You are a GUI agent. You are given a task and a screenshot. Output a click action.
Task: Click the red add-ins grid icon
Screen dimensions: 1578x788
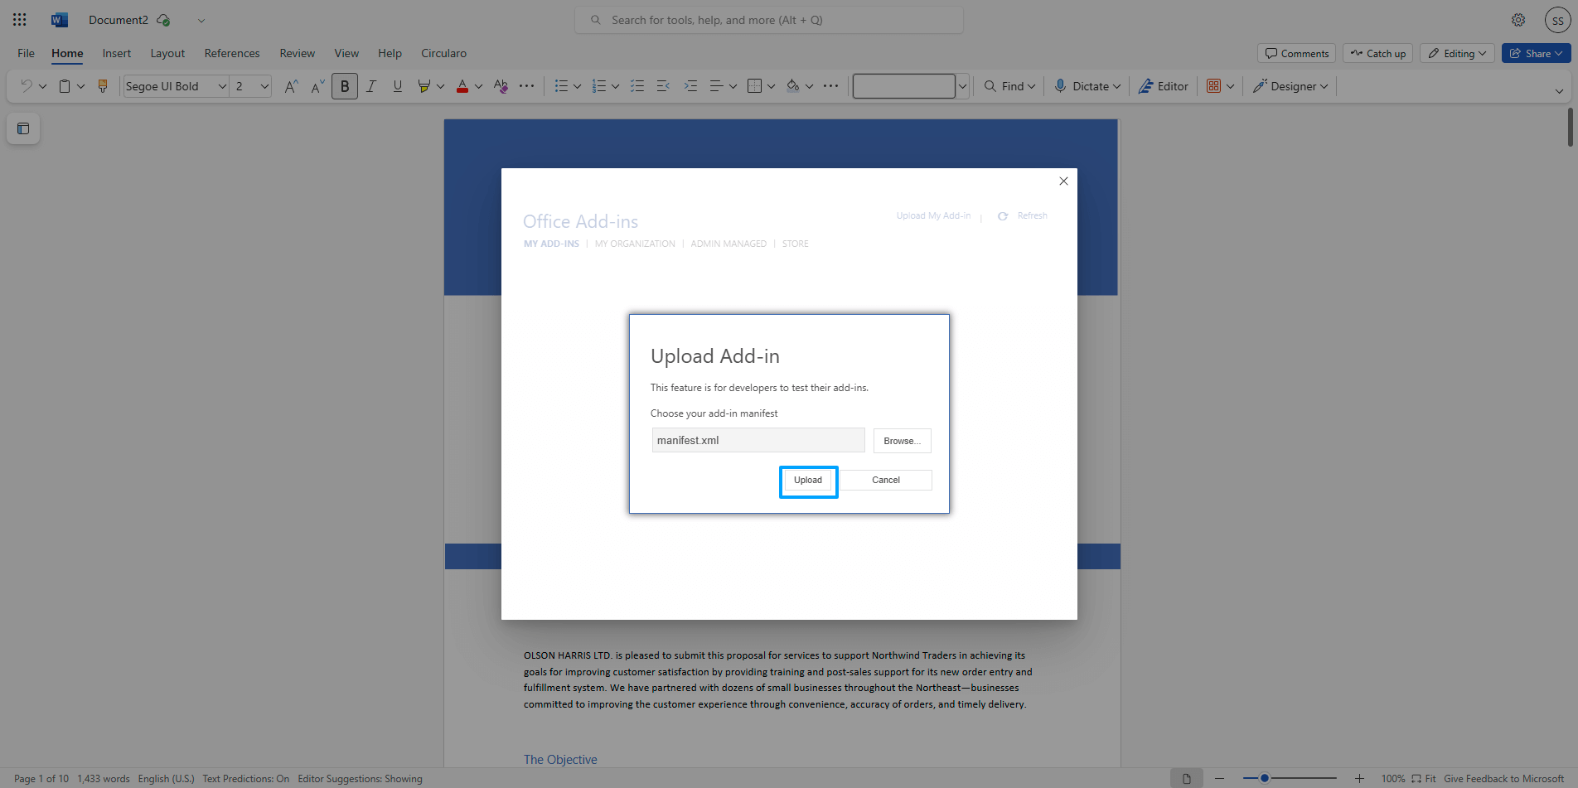[1214, 86]
